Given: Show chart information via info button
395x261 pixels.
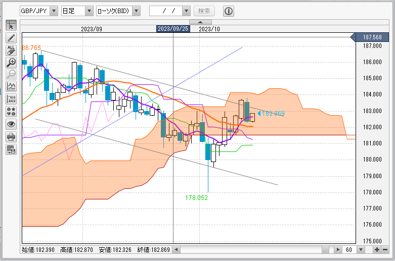Looking at the screenshot, I should pyautogui.click(x=229, y=11).
